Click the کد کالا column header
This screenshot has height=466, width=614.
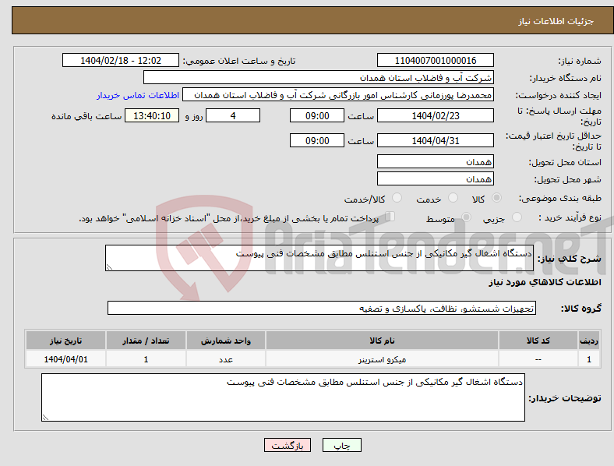coord(538,341)
